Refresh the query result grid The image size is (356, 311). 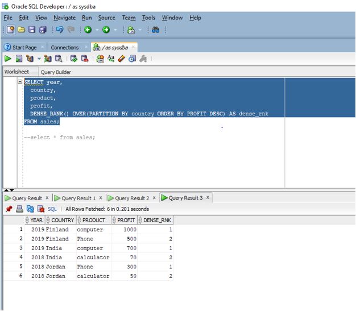pyautogui.click(x=30, y=209)
